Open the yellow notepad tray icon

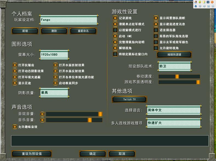204,2
